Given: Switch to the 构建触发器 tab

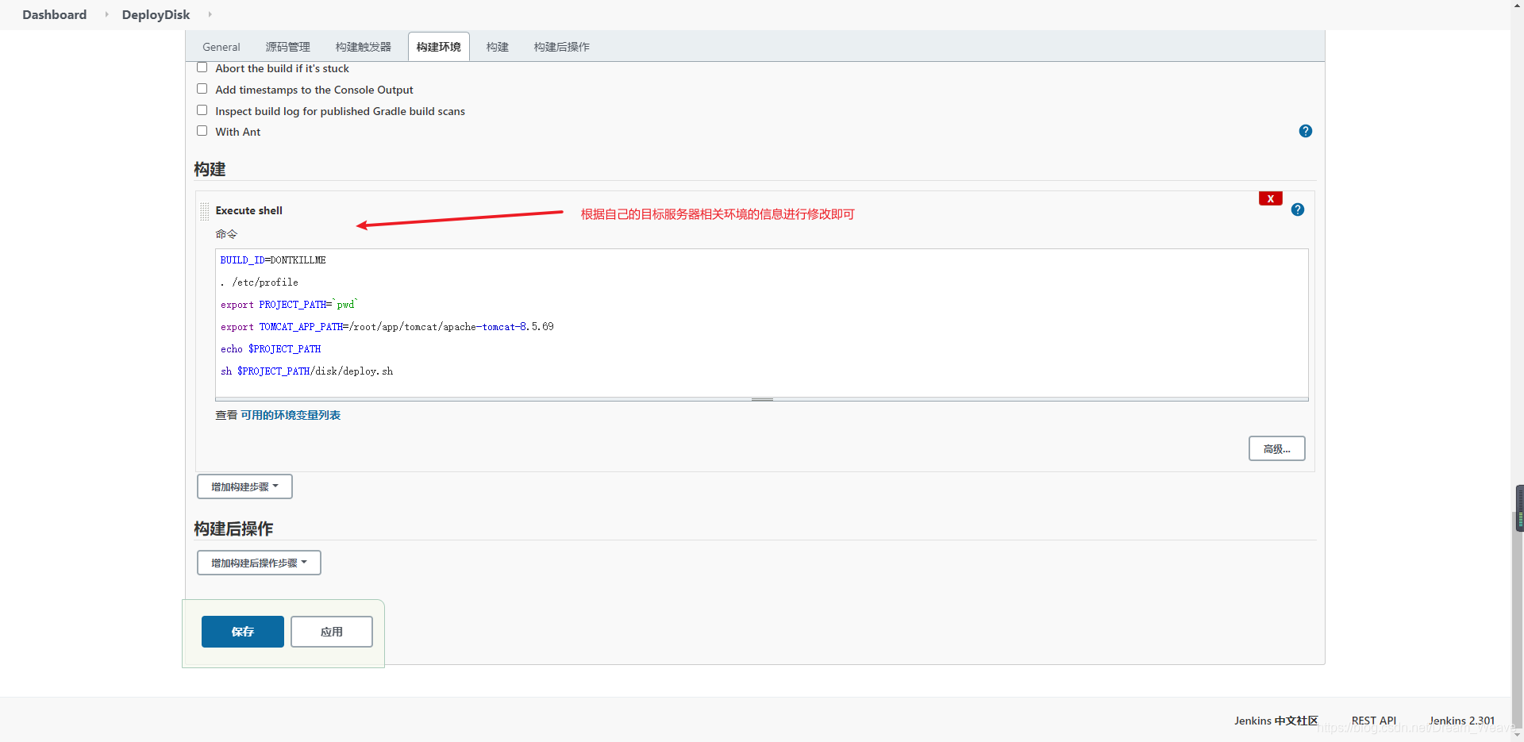Looking at the screenshot, I should click(x=363, y=47).
